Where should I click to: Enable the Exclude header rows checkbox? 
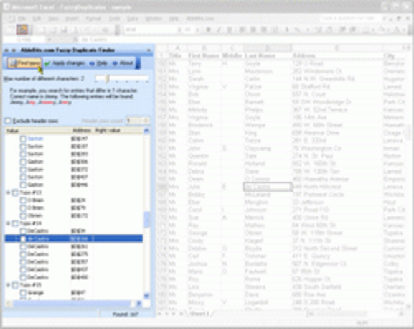click(x=8, y=121)
